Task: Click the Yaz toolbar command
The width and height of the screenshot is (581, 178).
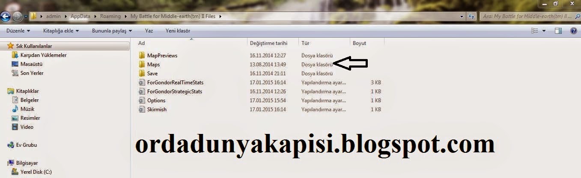Action: (x=149, y=31)
